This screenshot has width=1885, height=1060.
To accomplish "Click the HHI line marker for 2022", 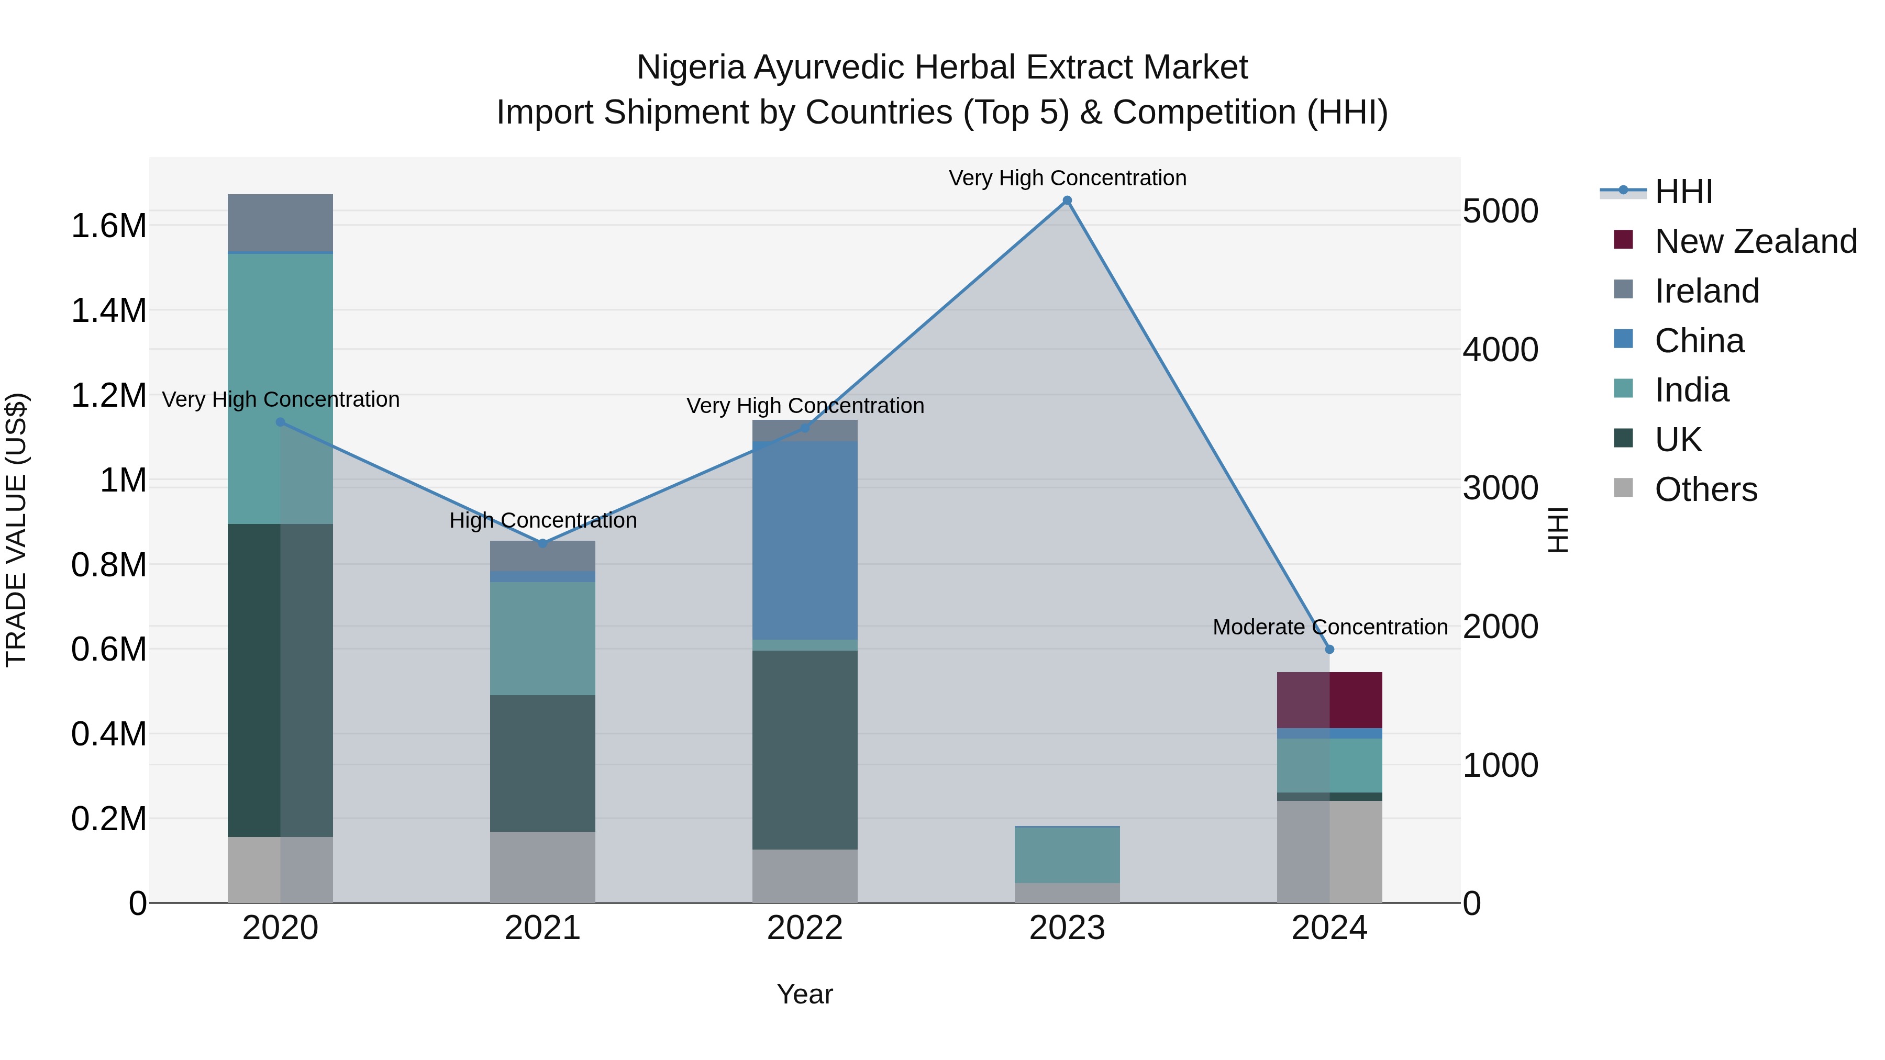I will coord(805,428).
